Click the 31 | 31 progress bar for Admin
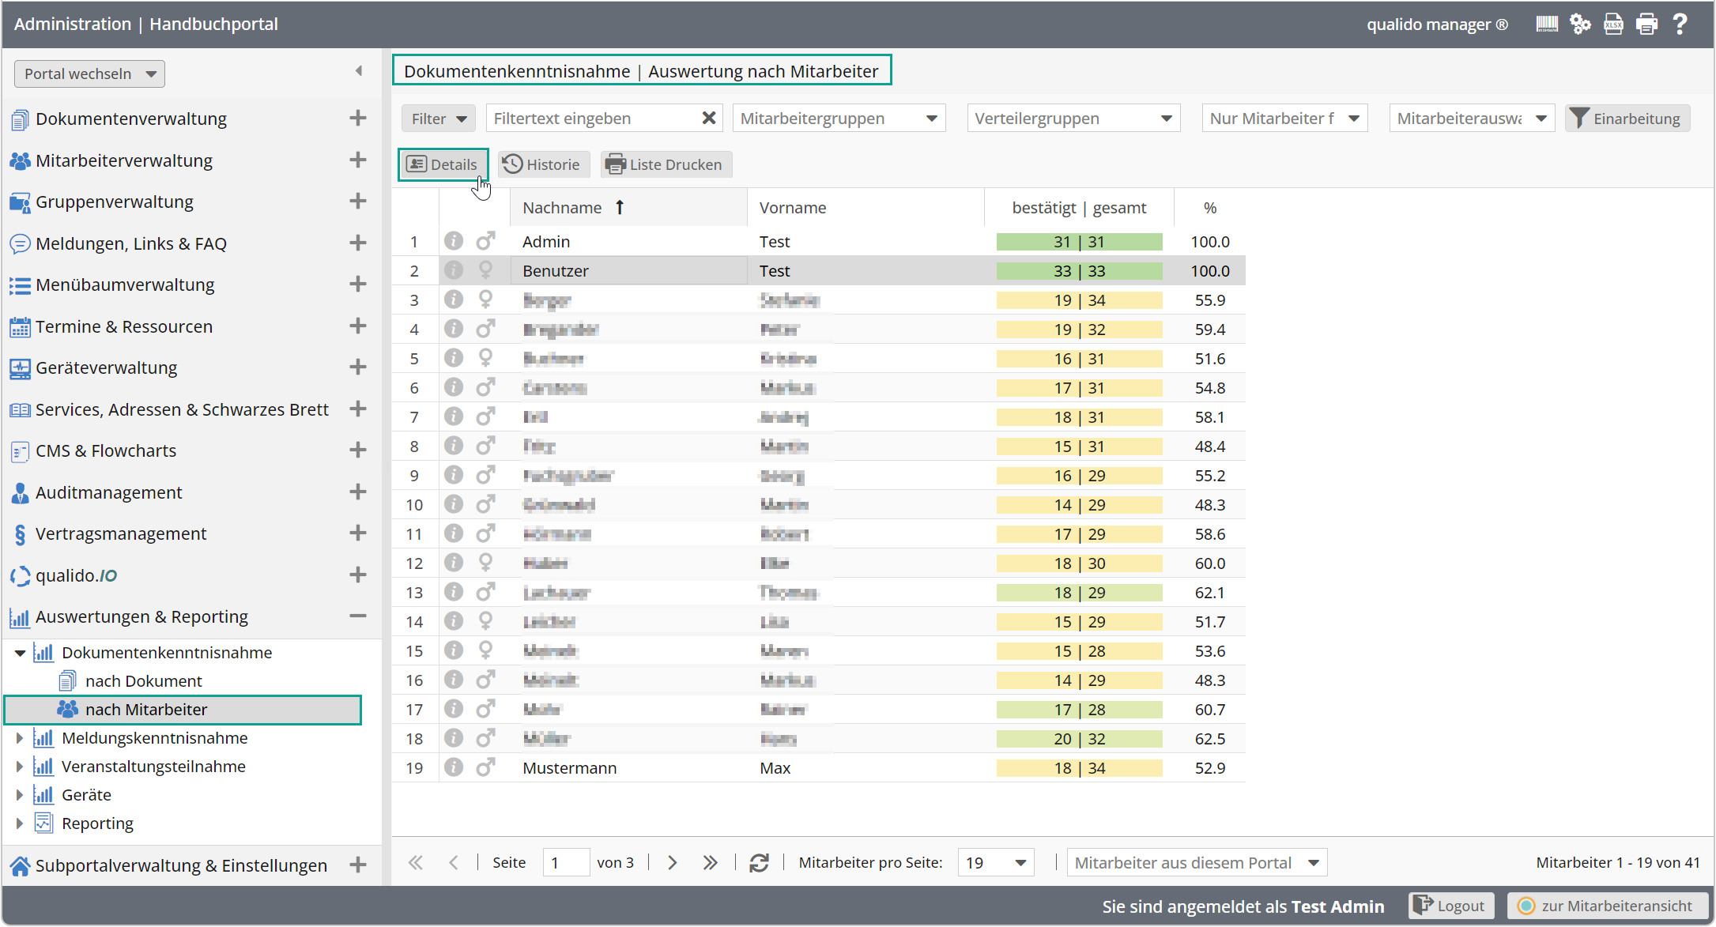 1079,242
